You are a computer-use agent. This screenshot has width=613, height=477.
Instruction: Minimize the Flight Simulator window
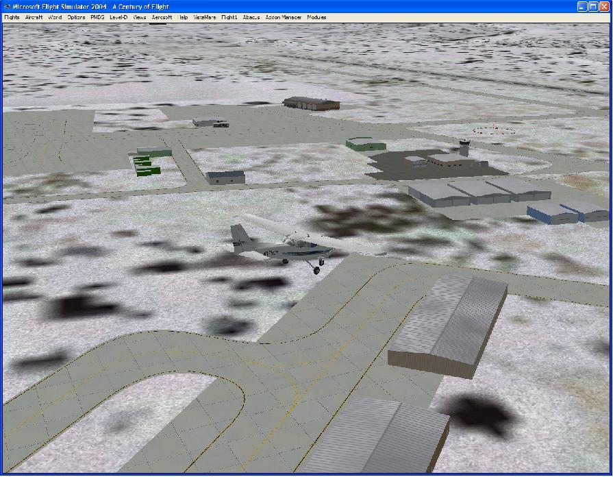pos(582,7)
